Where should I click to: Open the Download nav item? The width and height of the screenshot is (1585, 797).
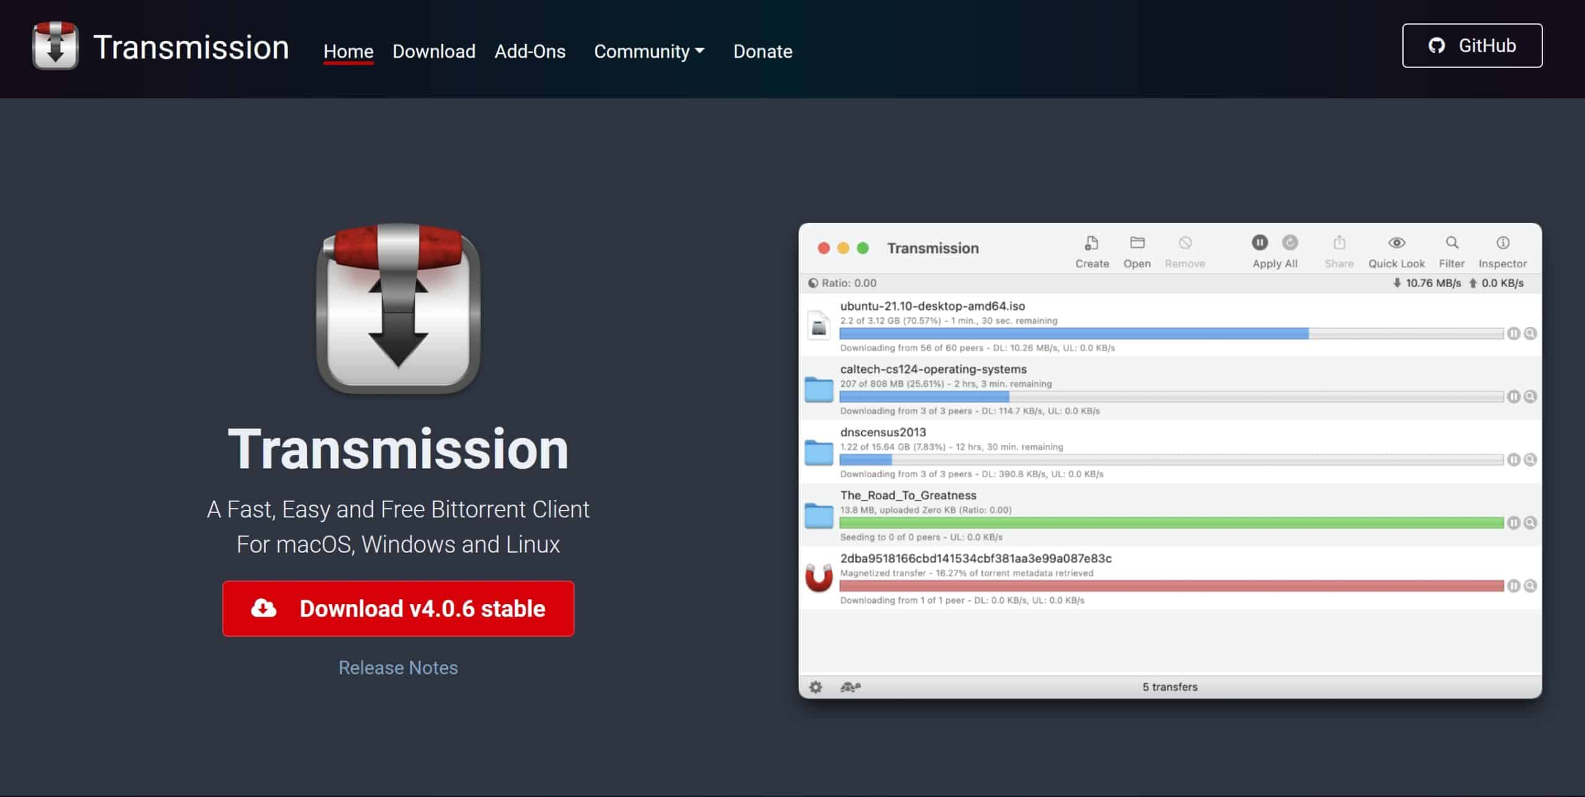coord(434,51)
